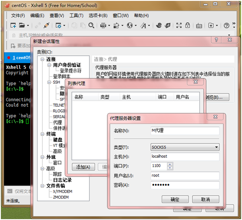The image size is (242, 220).
Task: Click the 密码(A) password field
Action: pyautogui.click(x=185, y=185)
